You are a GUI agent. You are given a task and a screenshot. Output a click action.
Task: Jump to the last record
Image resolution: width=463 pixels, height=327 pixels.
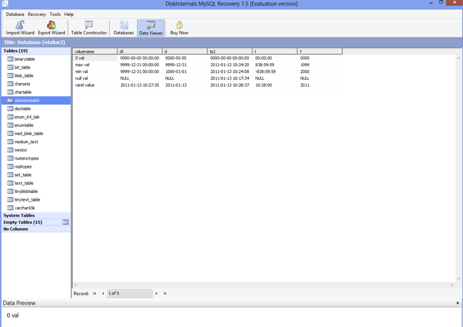pos(165,294)
